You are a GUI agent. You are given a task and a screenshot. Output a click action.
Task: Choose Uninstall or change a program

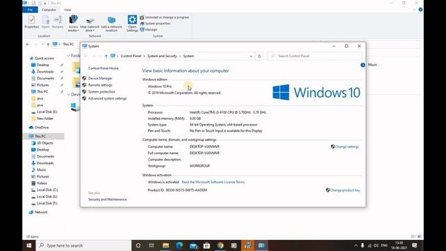coord(164,17)
